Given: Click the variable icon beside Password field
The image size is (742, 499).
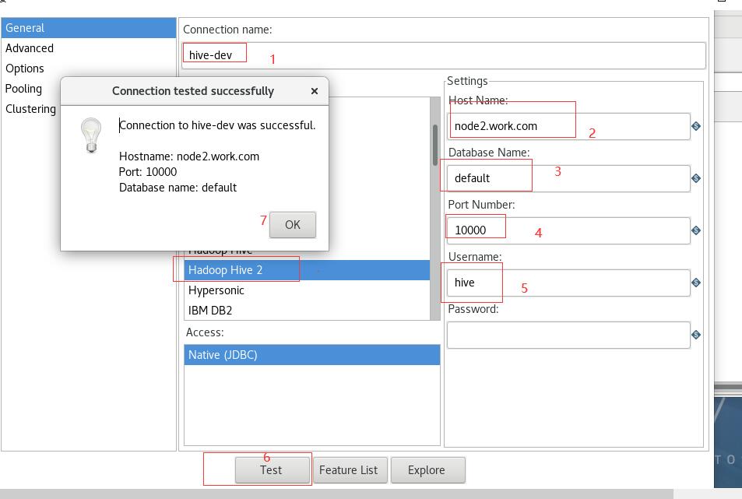Looking at the screenshot, I should 695,335.
